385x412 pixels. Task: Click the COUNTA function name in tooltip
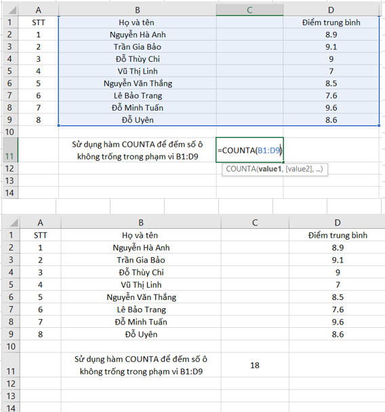point(241,169)
